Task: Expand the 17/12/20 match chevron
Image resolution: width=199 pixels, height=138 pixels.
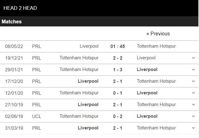Action: click(x=193, y=81)
